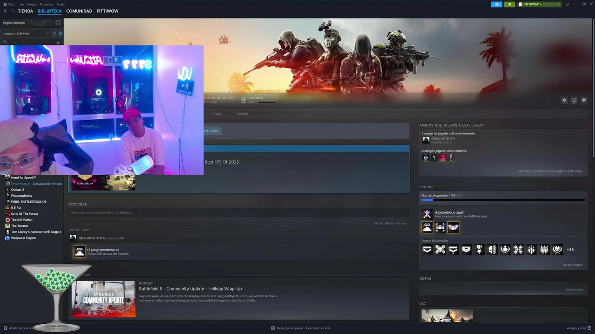Image resolution: width=595 pixels, height=334 pixels.
Task: Select R.E.P.O. in library list
Action: coord(16,208)
